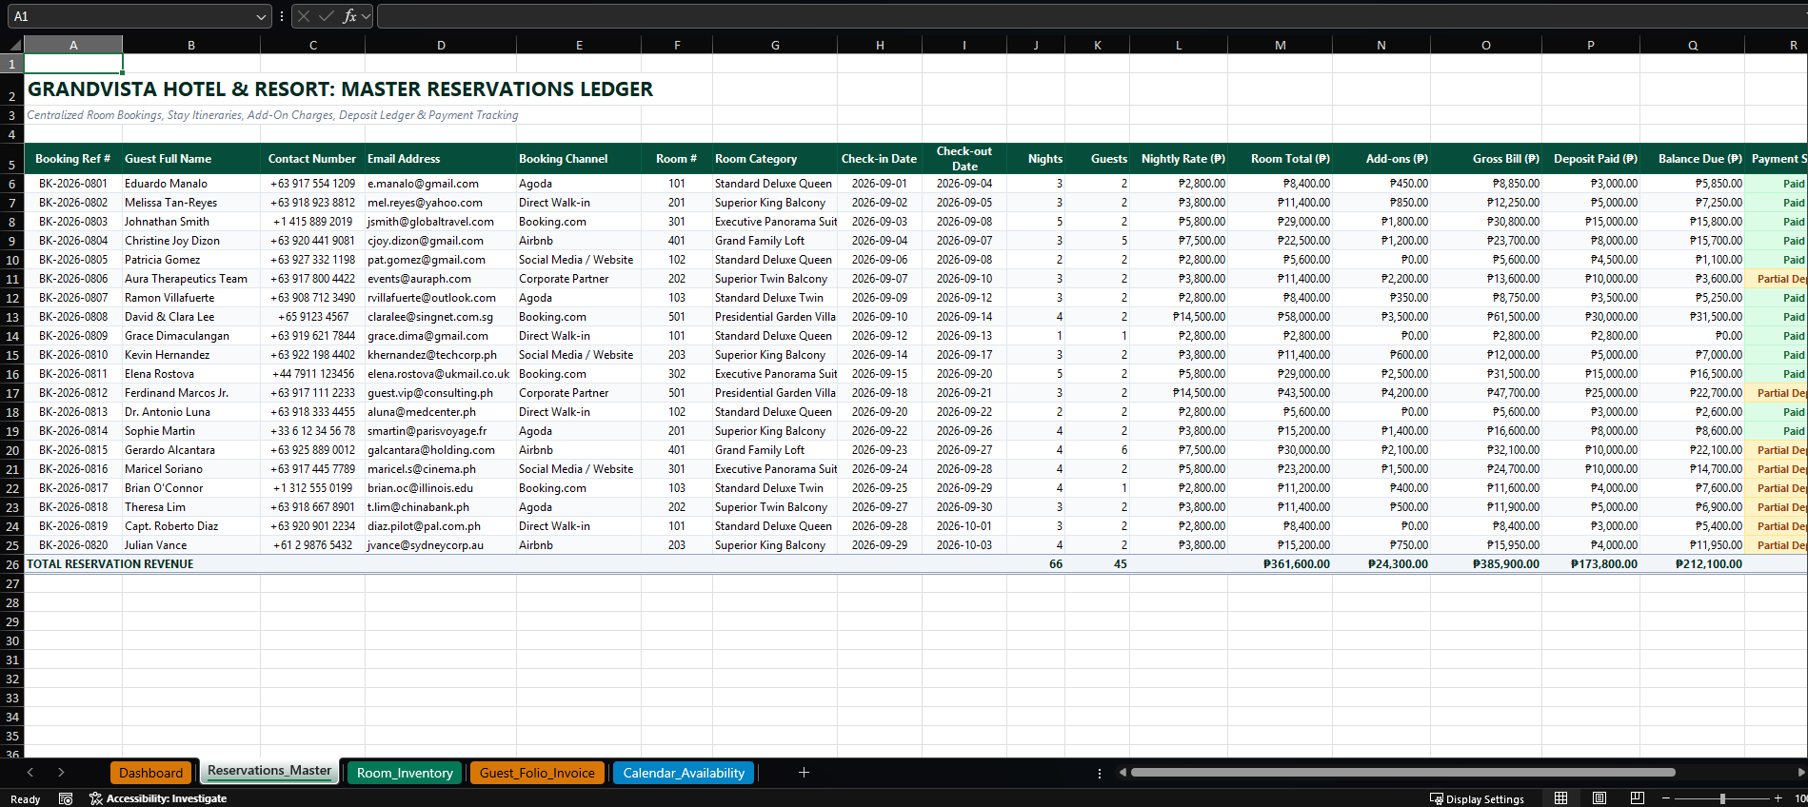Open the Room_Inventory sheet tab

coord(405,773)
